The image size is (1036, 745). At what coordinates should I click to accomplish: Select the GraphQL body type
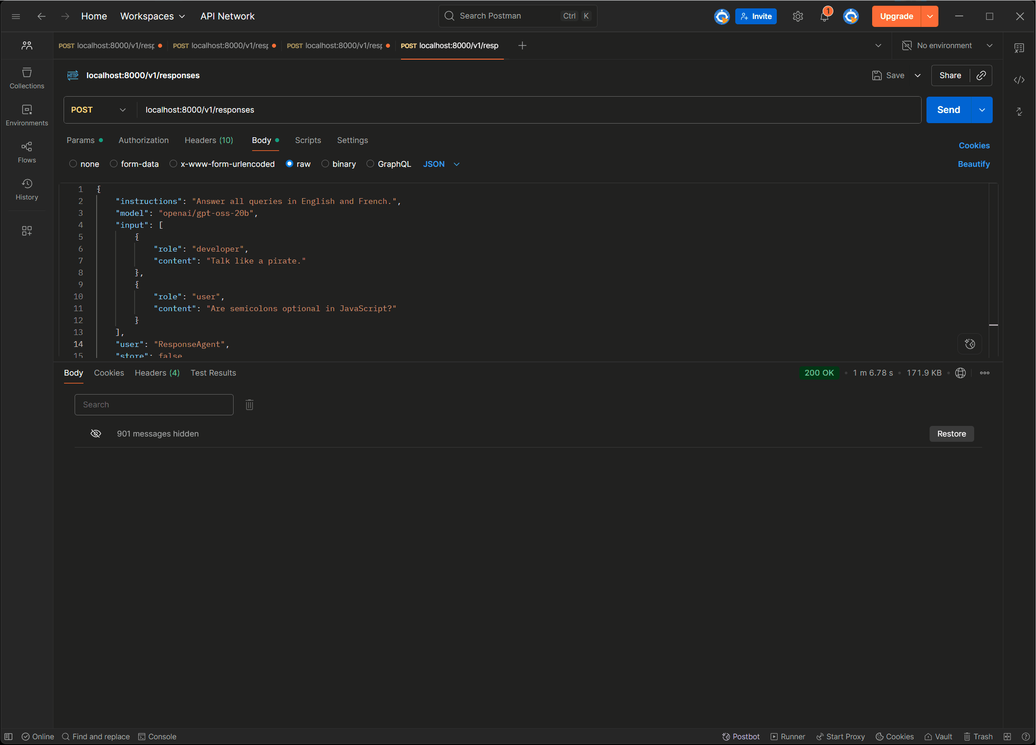[x=370, y=164]
